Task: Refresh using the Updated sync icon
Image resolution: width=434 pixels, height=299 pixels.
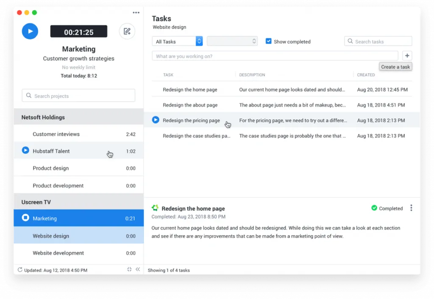Action: (20, 270)
